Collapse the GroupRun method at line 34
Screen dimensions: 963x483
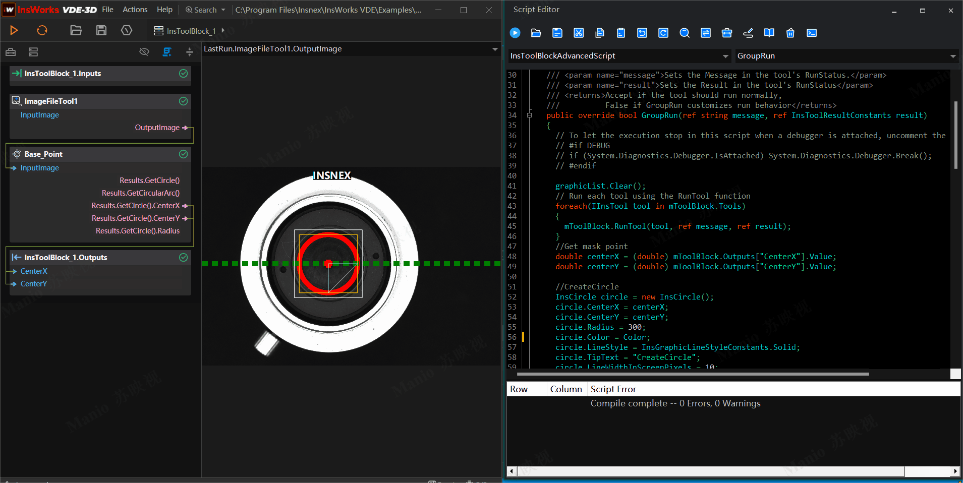coord(529,115)
